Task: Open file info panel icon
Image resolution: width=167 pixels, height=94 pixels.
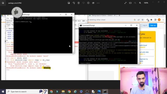Action: tap(88, 3)
